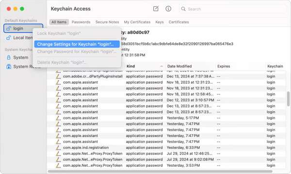This screenshot has height=174, width=291.
Task: Choose Change Settings for Keychain "login"
Action: pyautogui.click(x=77, y=44)
